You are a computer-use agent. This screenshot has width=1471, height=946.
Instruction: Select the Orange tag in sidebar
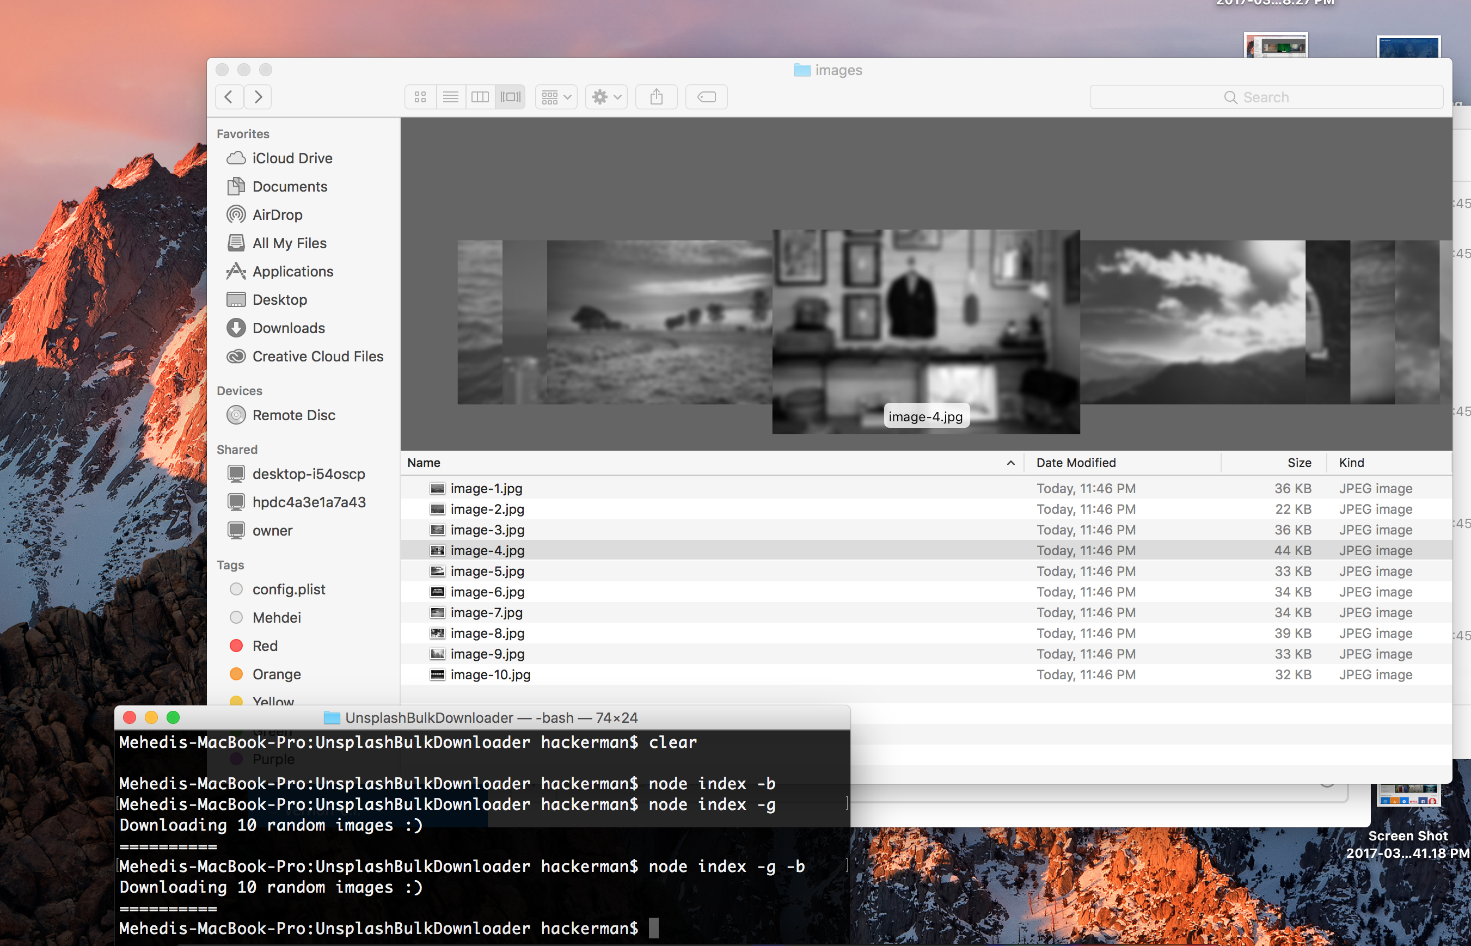point(276,674)
